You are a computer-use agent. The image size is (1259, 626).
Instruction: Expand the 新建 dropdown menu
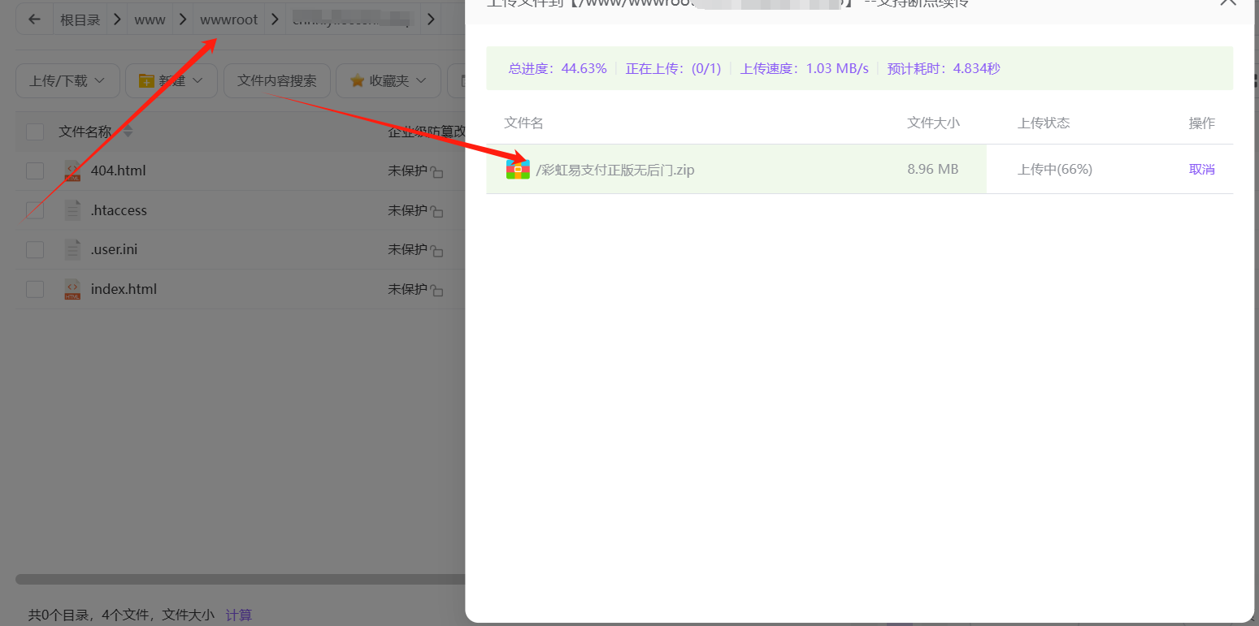point(171,81)
